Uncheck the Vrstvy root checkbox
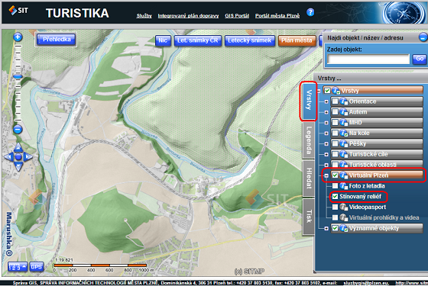The width and height of the screenshot is (428, 286). pos(328,91)
